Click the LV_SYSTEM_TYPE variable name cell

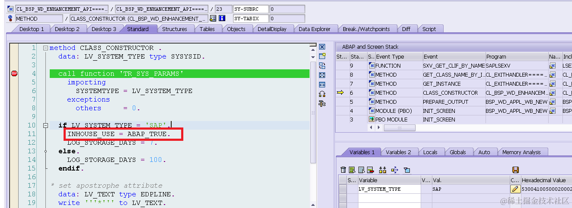coord(389,189)
